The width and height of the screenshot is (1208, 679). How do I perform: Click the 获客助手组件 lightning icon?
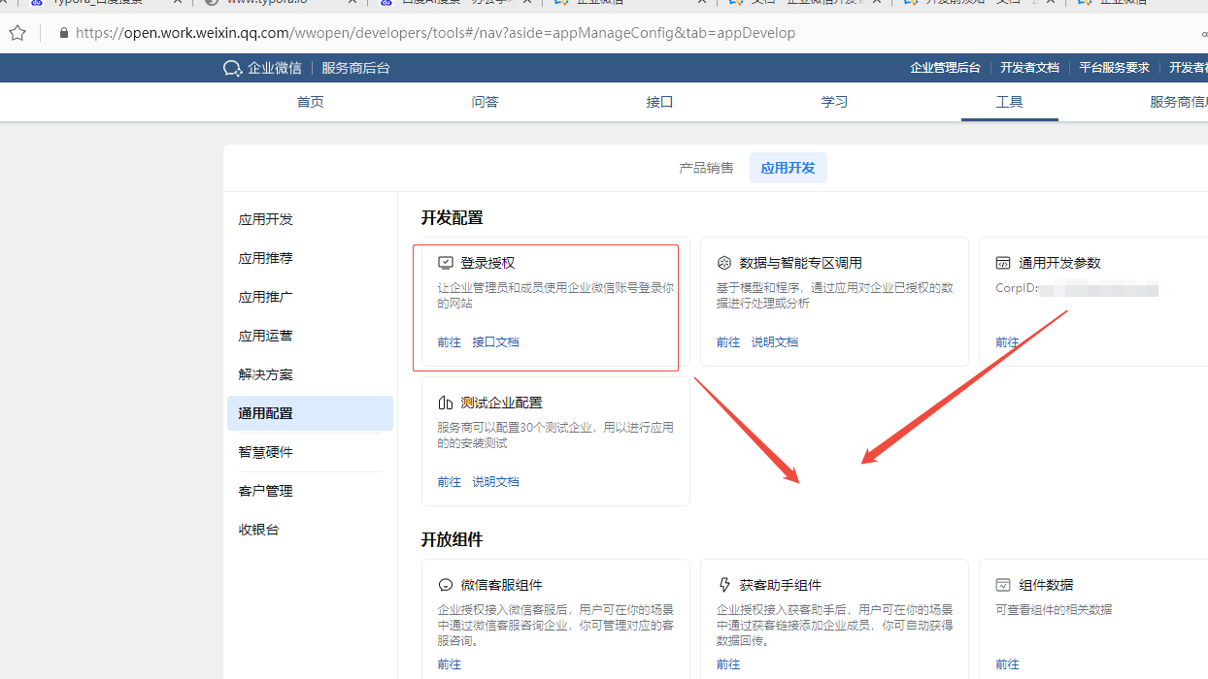click(723, 585)
